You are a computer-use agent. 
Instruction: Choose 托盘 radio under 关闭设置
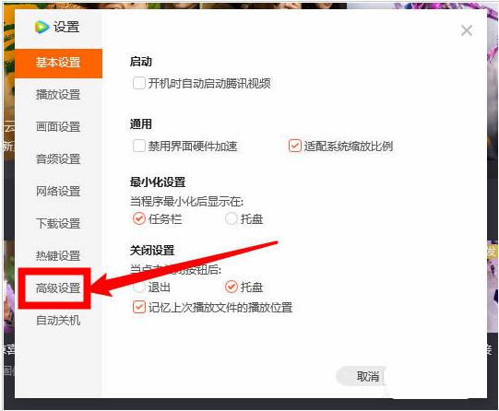click(x=232, y=287)
